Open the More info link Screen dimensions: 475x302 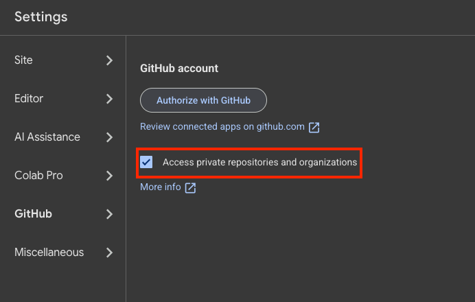point(160,187)
